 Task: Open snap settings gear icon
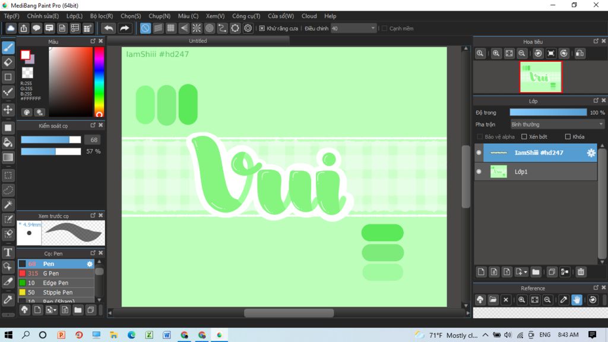point(248,28)
